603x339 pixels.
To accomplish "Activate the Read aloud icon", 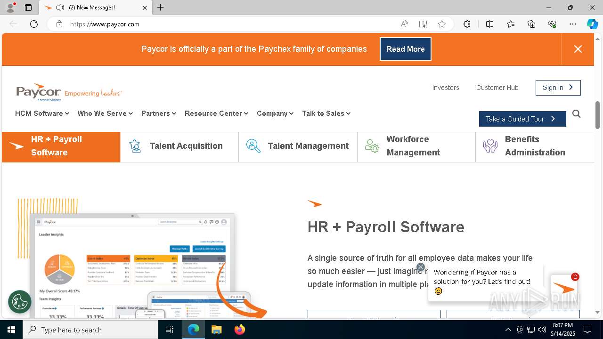I will tap(404, 24).
